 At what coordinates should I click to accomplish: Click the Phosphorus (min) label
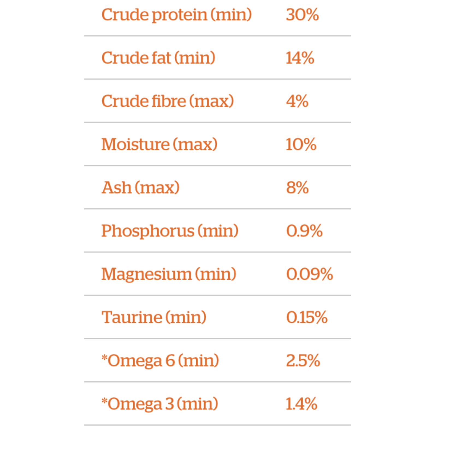pyautogui.click(x=170, y=232)
